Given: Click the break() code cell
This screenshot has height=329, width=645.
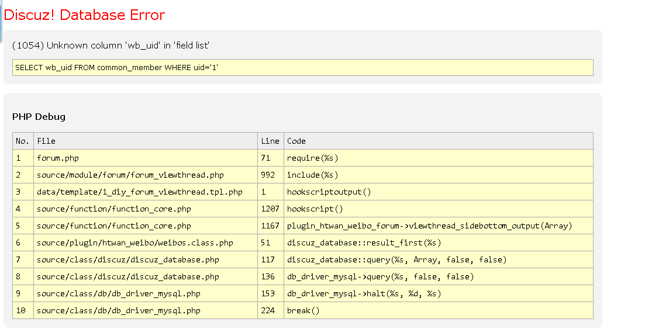Looking at the screenshot, I should point(303,310).
